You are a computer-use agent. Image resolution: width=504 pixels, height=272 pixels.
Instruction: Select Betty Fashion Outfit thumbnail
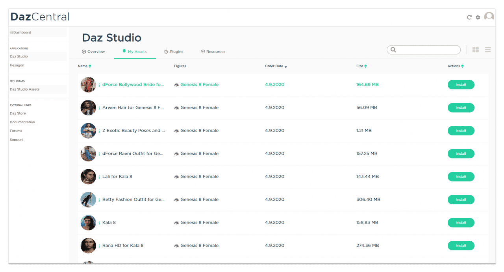click(x=88, y=200)
